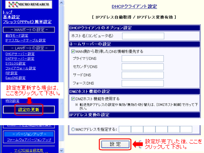Click the second MAC address octet field

(x=137, y=129)
